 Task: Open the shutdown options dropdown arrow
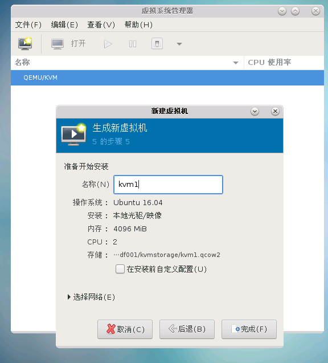(179, 44)
